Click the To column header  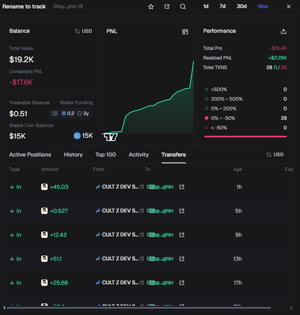[x=148, y=169]
